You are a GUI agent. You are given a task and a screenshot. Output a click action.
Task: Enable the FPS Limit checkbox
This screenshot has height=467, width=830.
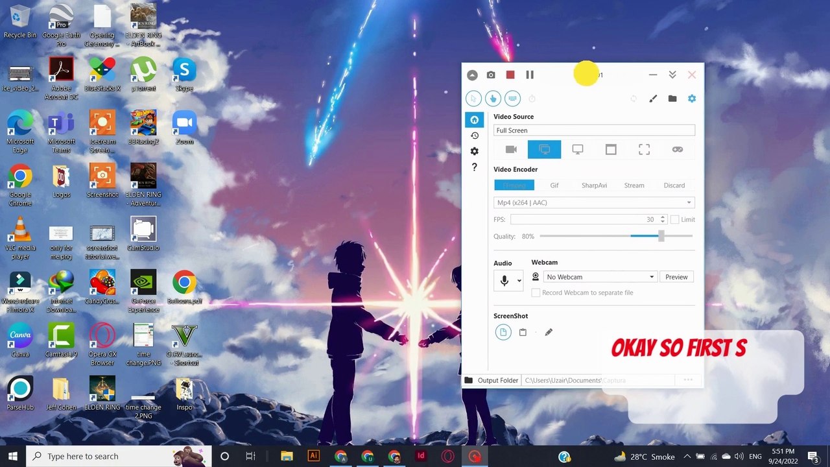[675, 220]
